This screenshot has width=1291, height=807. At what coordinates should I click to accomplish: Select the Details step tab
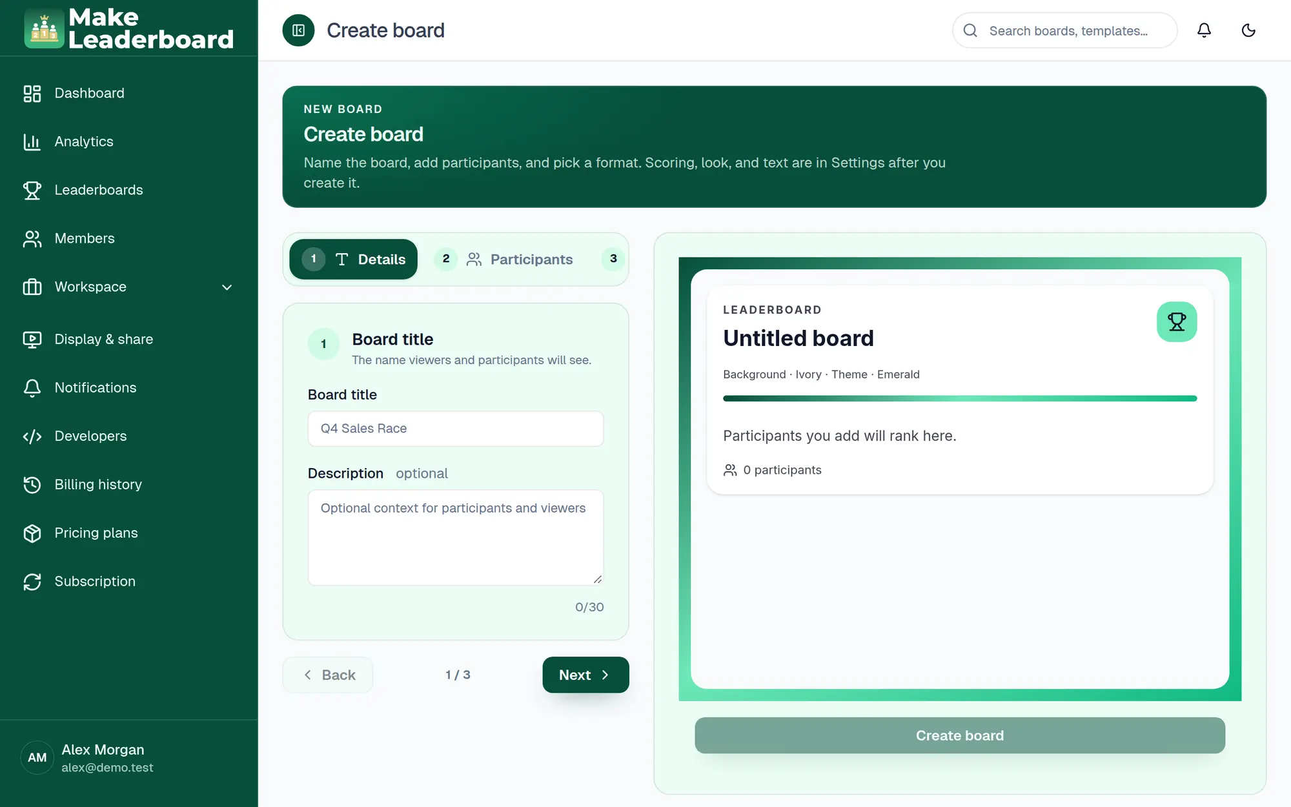[353, 259]
